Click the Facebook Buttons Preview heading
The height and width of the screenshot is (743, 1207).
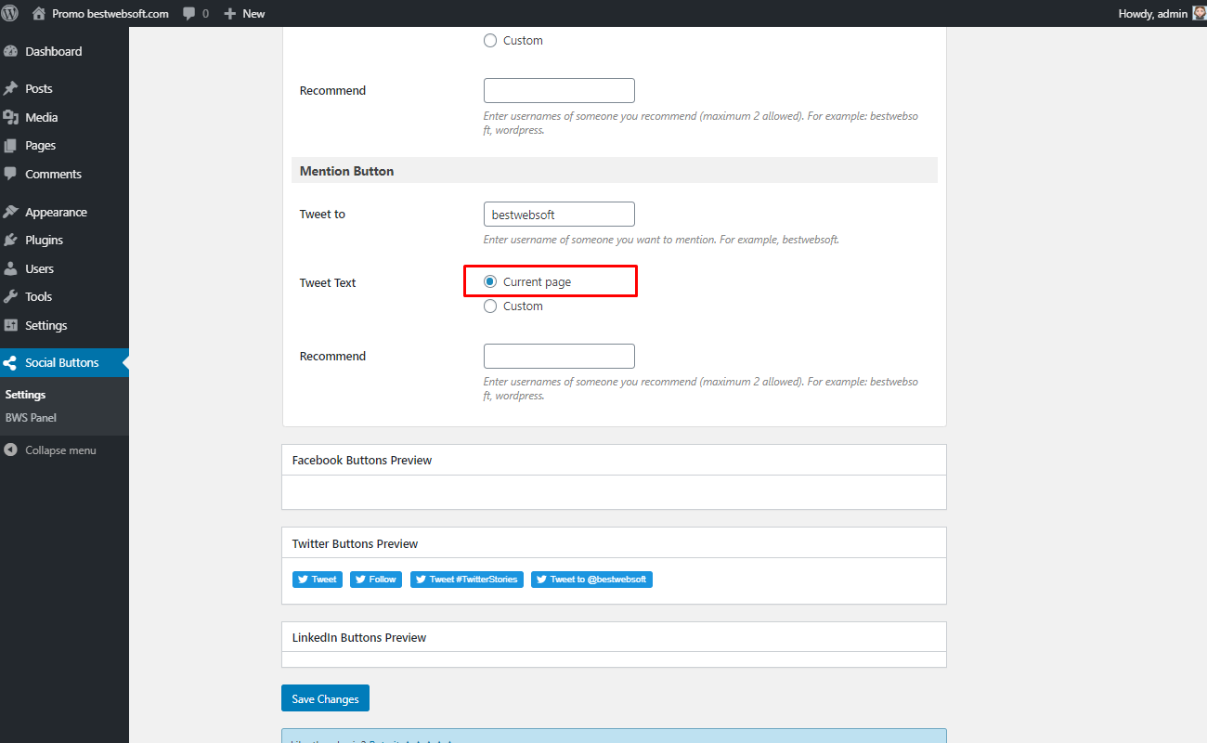[362, 460]
